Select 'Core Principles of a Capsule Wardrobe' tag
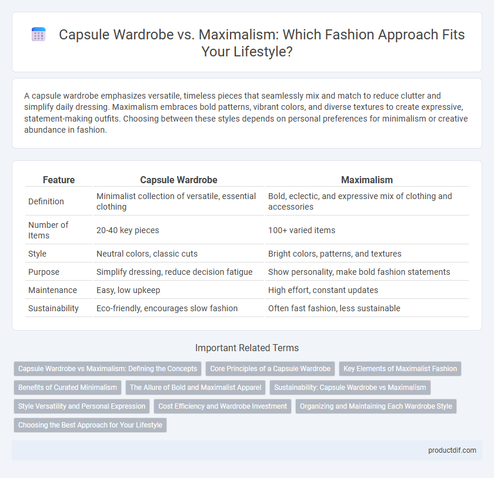Image resolution: width=494 pixels, height=478 pixels. click(x=270, y=369)
